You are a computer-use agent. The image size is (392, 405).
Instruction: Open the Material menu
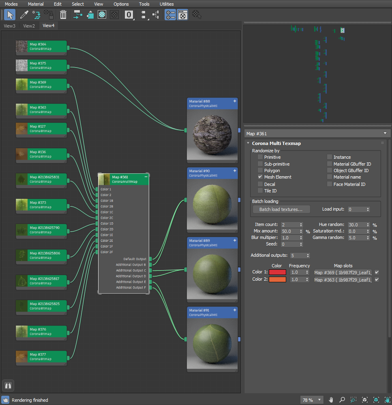(x=35, y=4)
